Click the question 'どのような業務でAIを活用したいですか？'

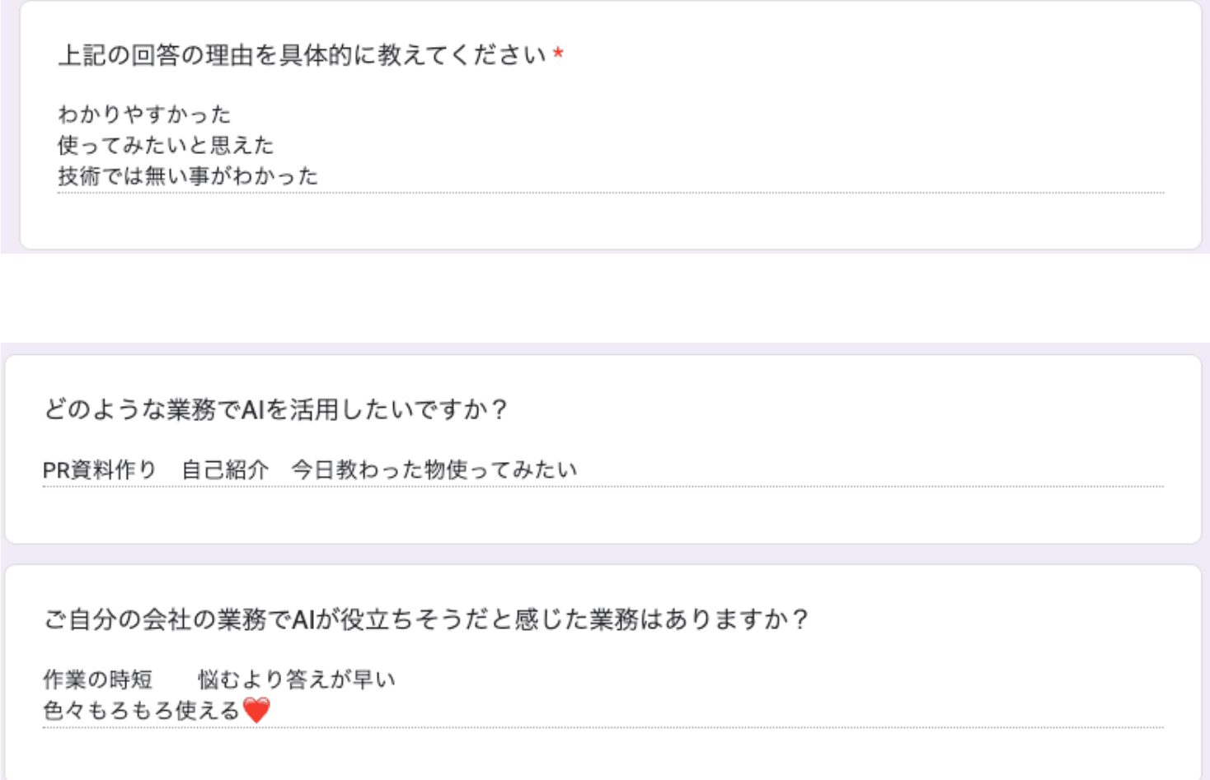tap(276, 404)
